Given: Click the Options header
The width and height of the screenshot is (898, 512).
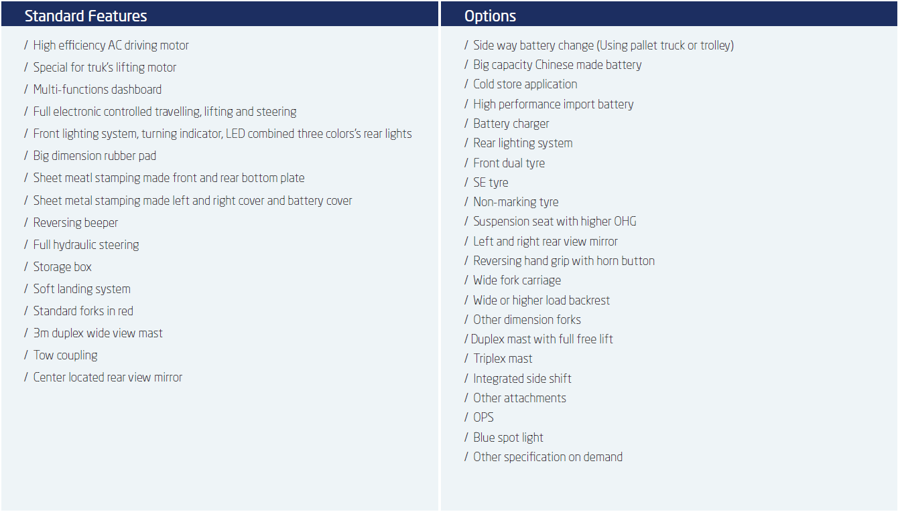Looking at the screenshot, I should click(491, 16).
